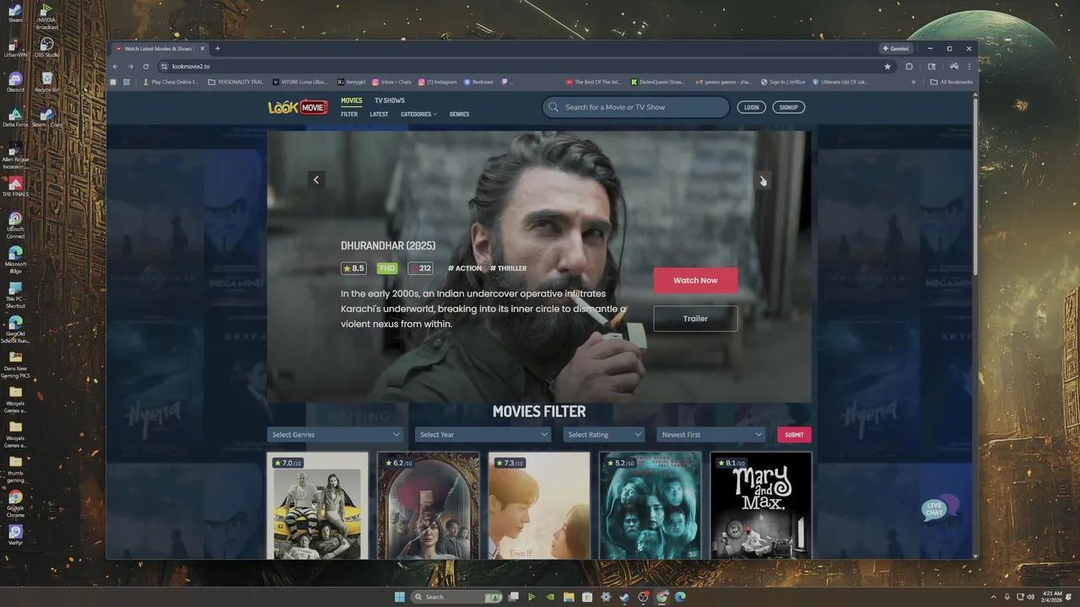Screen dimensions: 1080x607
Task: Open Chrome three-dot menu
Action: pyautogui.click(x=969, y=67)
